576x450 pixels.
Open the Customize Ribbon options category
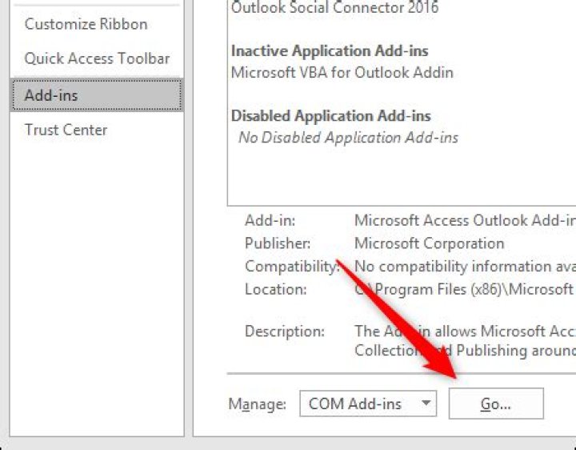click(86, 25)
